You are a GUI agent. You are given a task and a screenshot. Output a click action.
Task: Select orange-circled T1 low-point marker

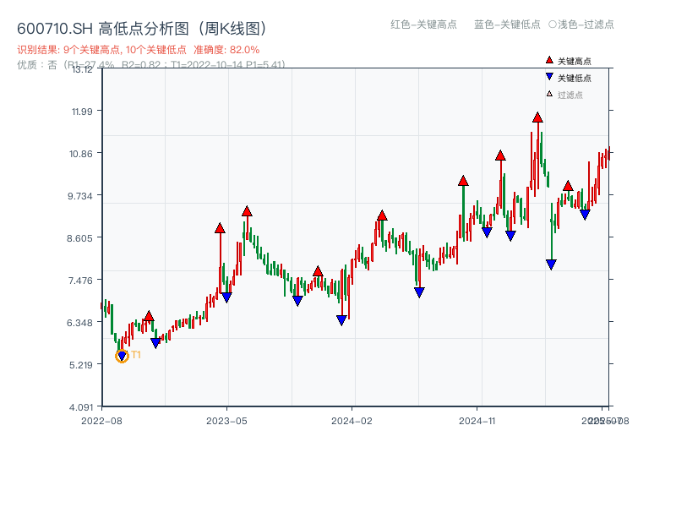coord(122,356)
